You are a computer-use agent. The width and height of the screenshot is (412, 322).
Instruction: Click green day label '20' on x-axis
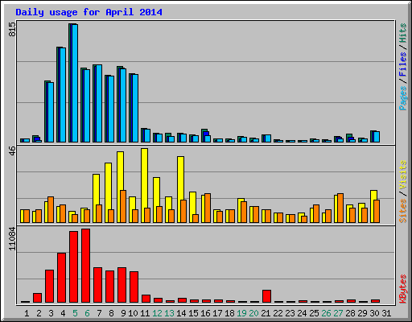coord(253,313)
